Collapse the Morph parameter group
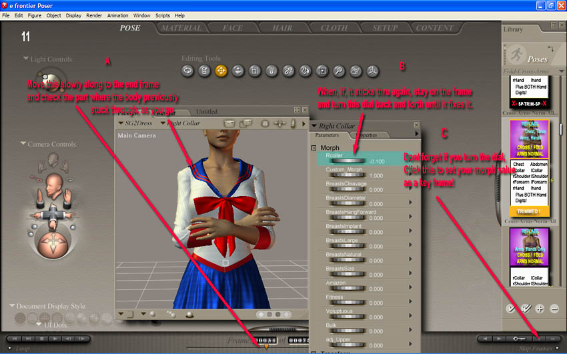Image resolution: width=567 pixels, height=354 pixels. click(x=314, y=148)
